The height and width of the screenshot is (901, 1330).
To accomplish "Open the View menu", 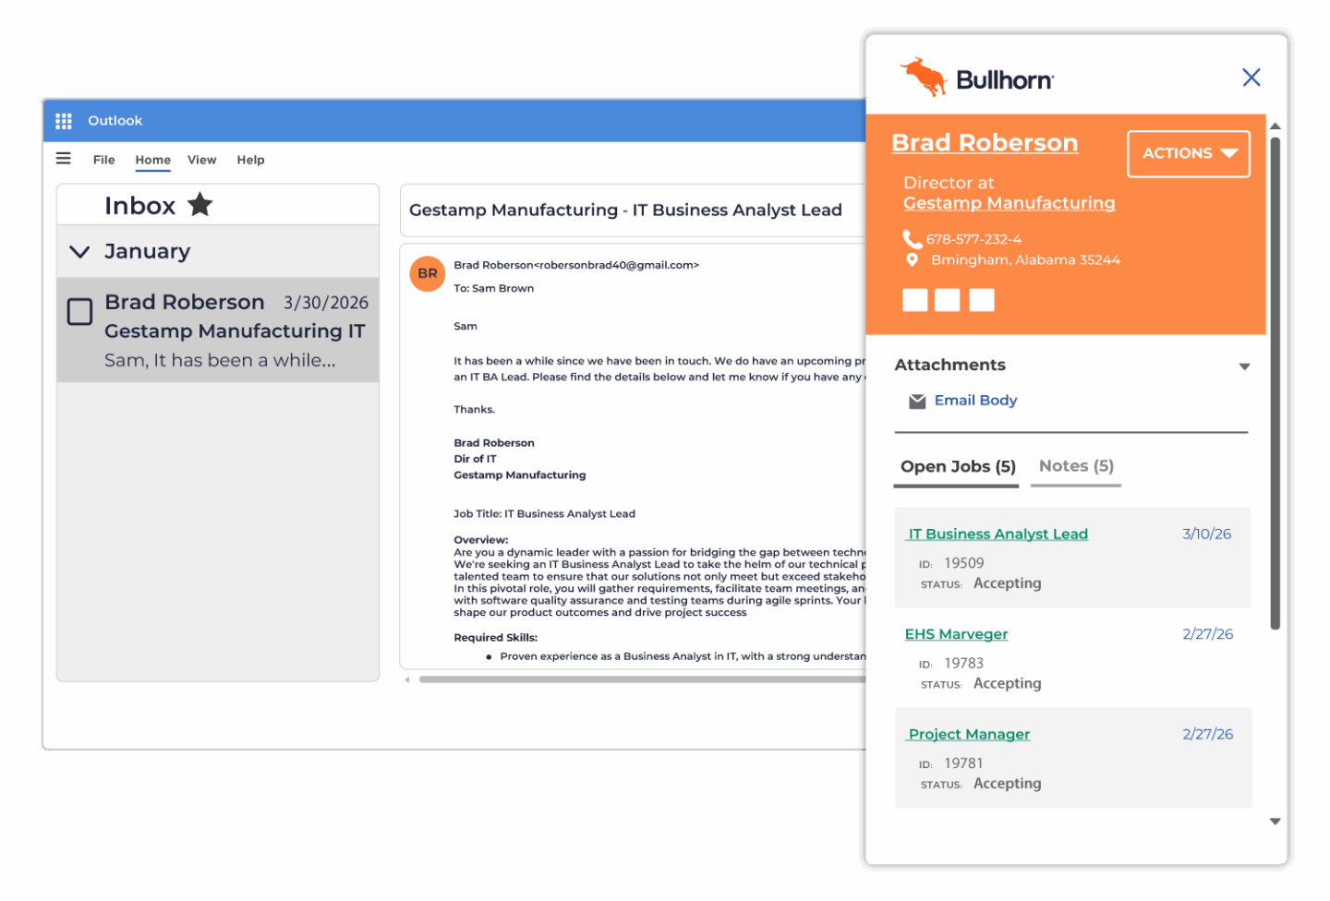I will [x=202, y=160].
